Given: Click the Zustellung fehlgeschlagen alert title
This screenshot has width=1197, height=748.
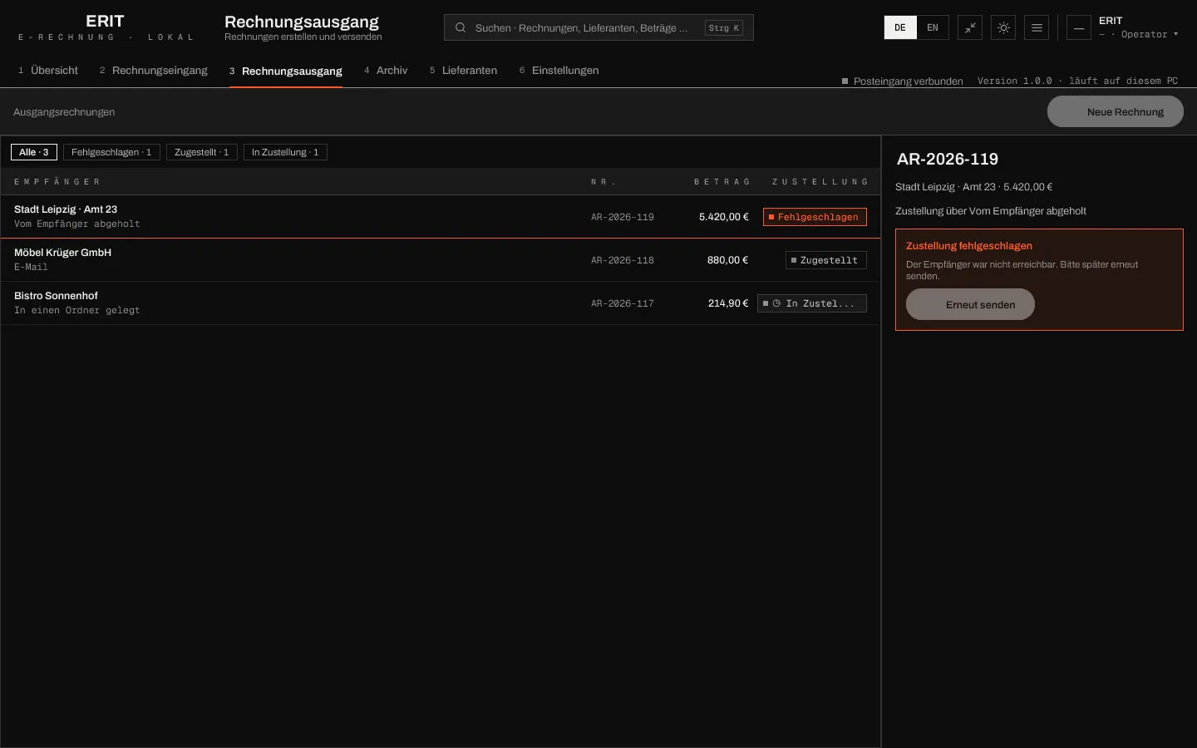Looking at the screenshot, I should 969,246.
